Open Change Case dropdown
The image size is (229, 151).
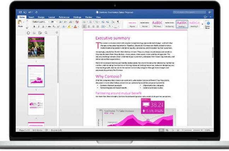coord(71,22)
